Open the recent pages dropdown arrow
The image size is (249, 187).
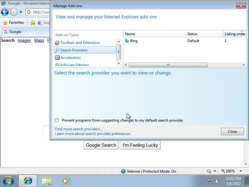coord(21,12)
